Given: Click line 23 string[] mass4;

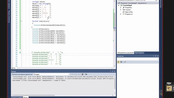Looking at the screenshot, I should (39, 2).
